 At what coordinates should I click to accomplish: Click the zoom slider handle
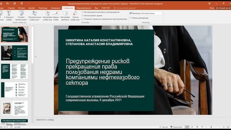coord(211,127)
